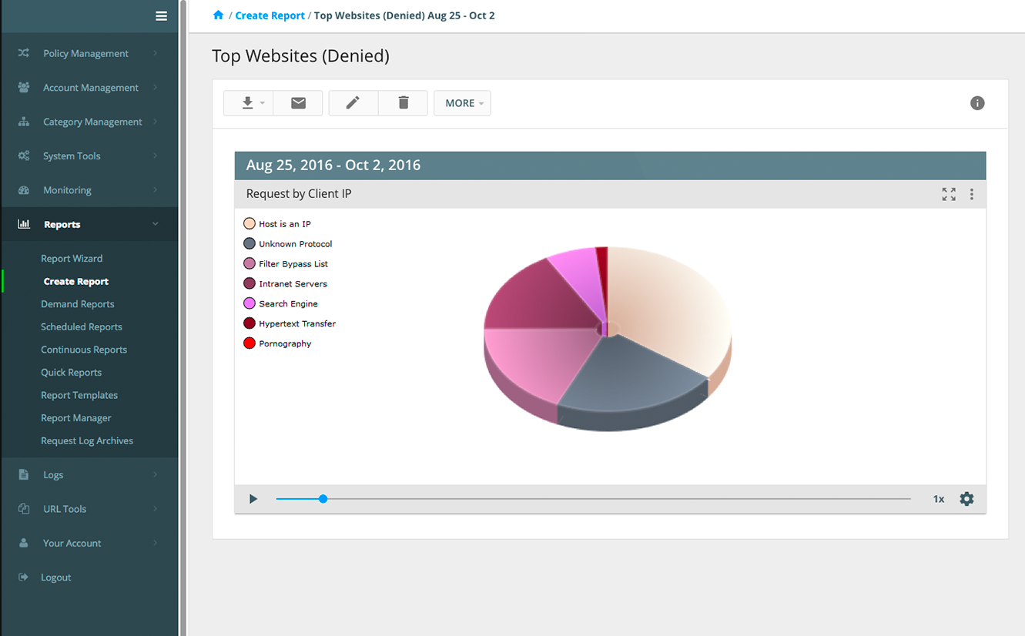
Task: Select the edit report pencil icon
Action: pos(353,102)
